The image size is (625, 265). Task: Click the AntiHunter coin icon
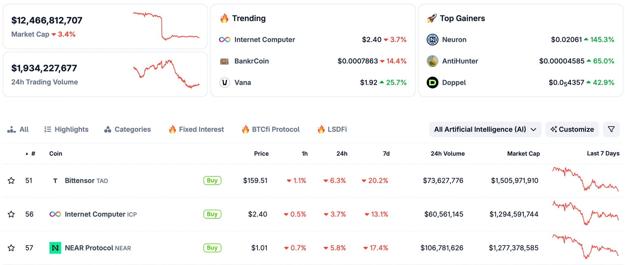[x=432, y=61]
